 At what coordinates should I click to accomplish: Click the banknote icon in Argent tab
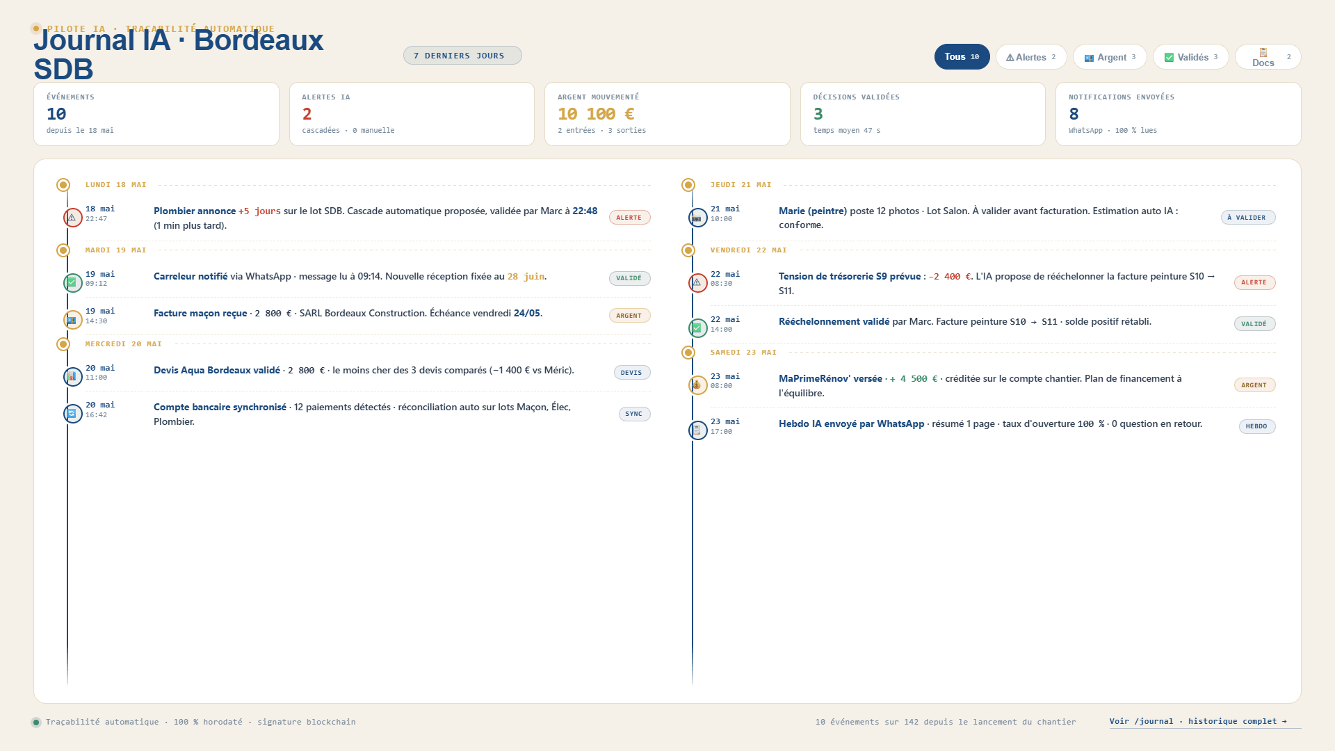tap(1089, 58)
